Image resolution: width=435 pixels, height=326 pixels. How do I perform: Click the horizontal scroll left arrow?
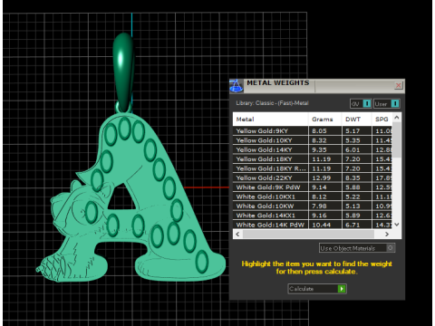237,235
